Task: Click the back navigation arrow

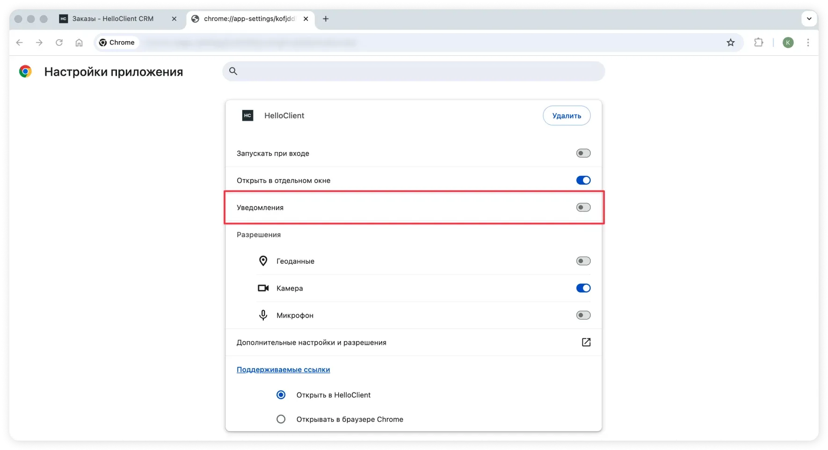Action: (x=19, y=43)
